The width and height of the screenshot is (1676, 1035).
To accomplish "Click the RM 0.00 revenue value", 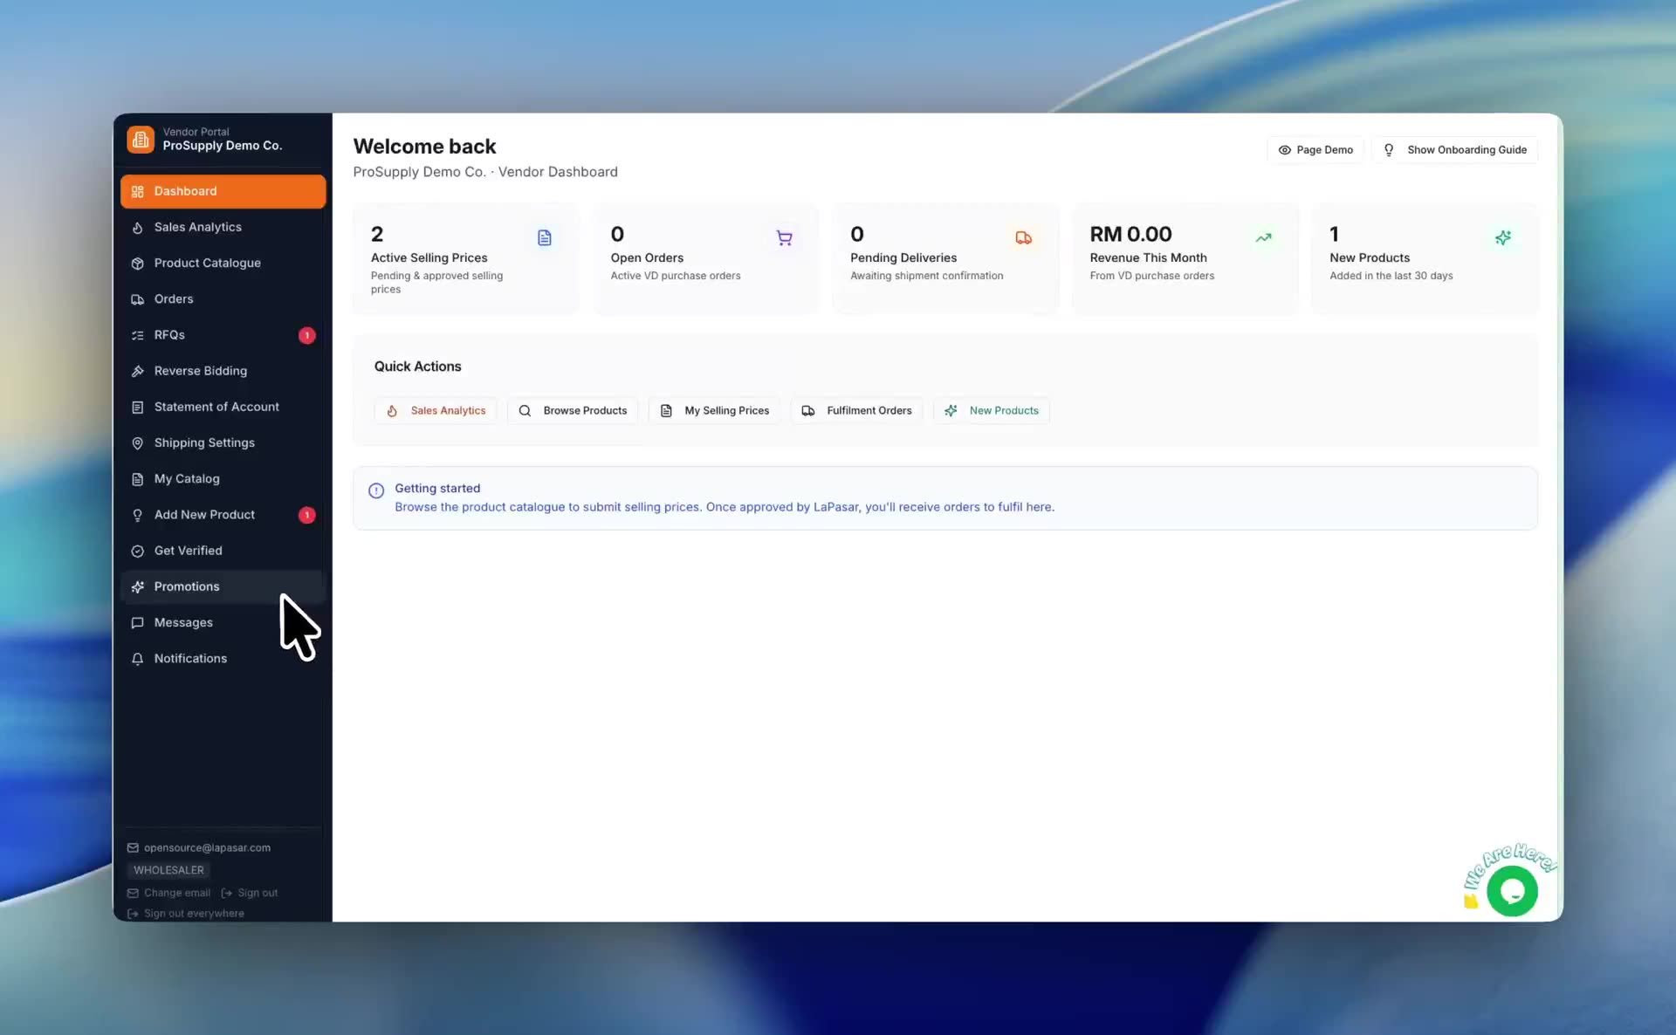I will [1130, 234].
